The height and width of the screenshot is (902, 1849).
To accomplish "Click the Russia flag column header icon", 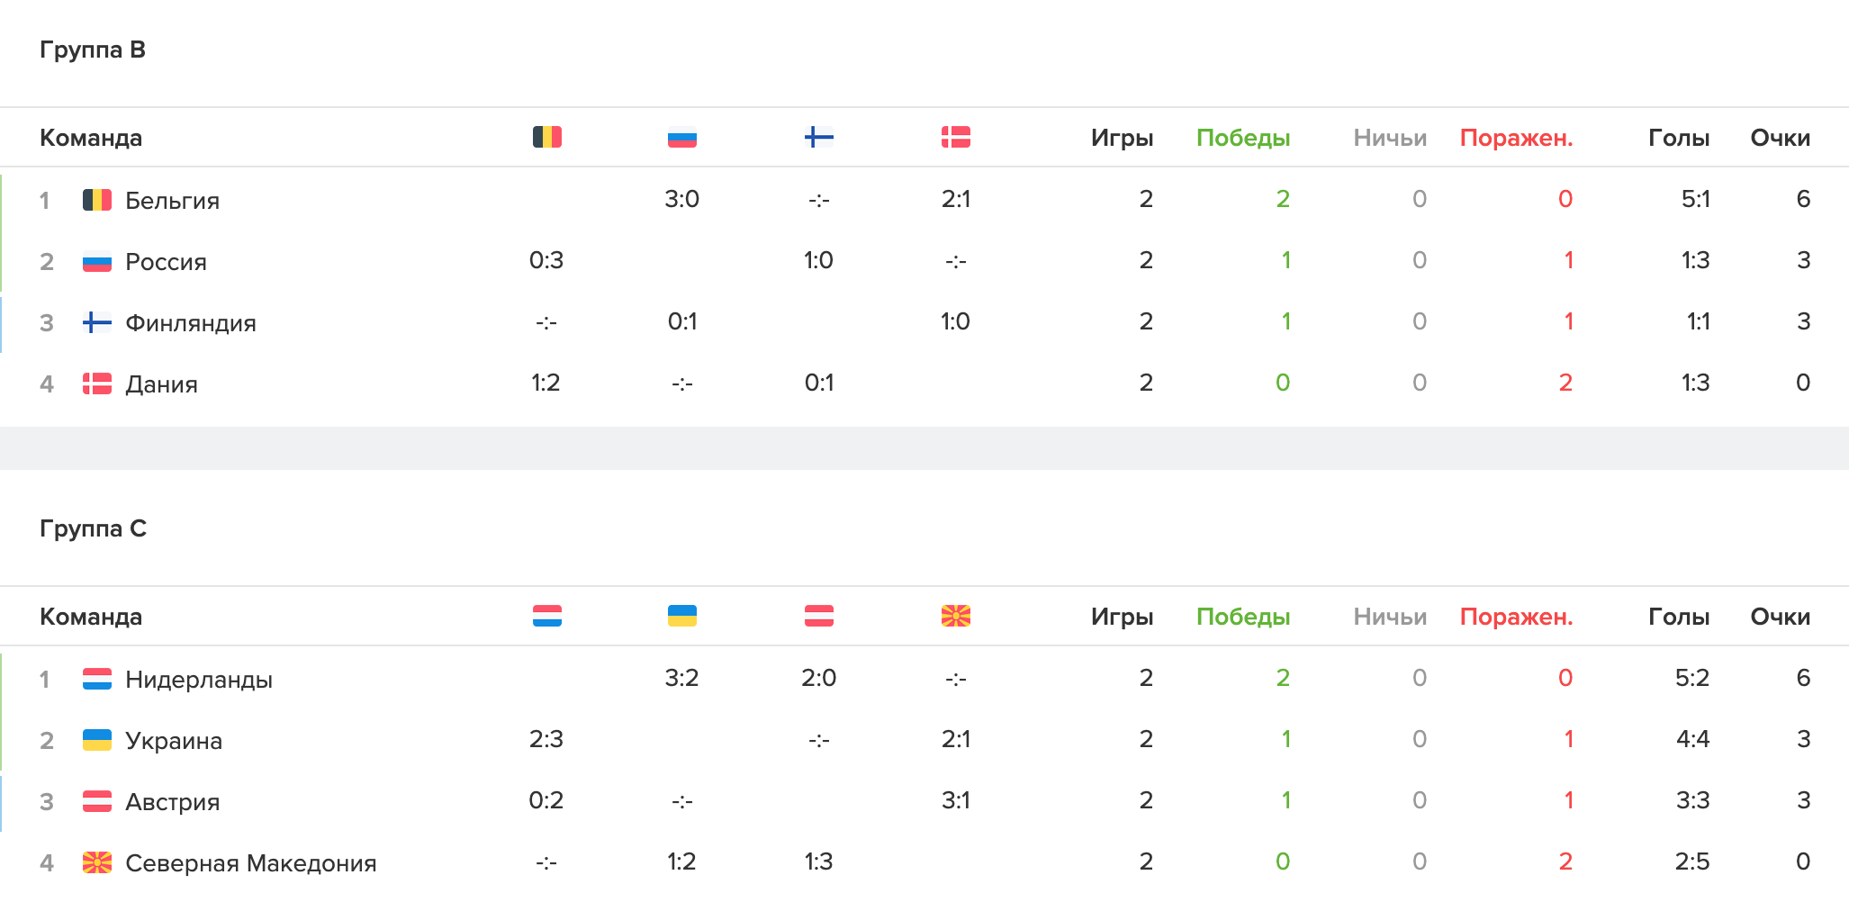I will point(681,138).
